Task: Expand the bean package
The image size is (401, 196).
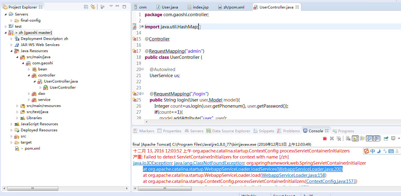Action: [29, 69]
